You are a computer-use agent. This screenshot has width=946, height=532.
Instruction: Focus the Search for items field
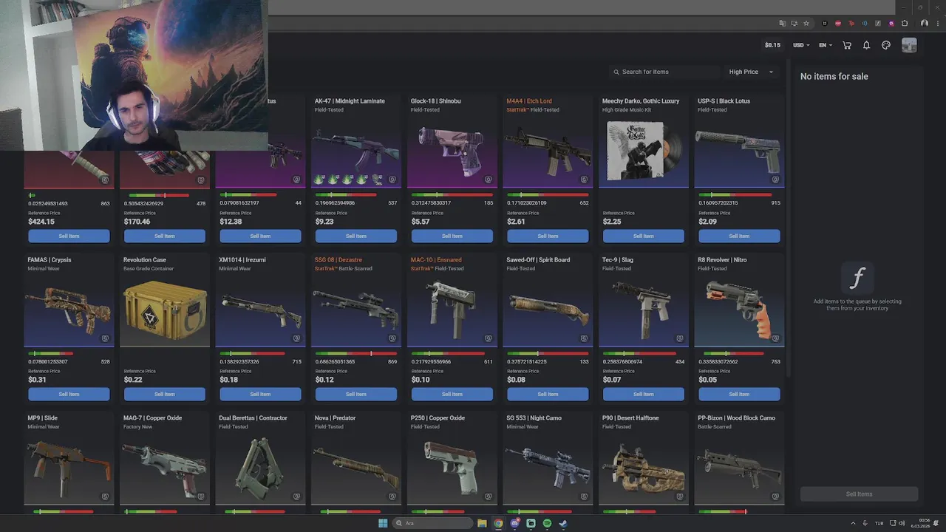pyautogui.click(x=665, y=72)
